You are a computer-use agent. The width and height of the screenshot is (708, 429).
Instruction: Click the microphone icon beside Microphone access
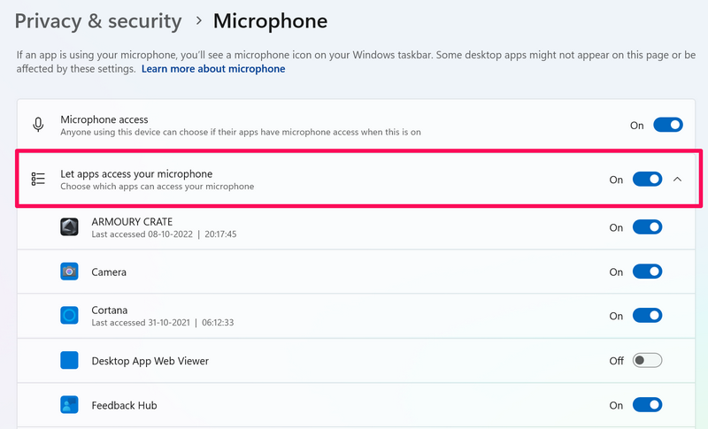coord(38,125)
